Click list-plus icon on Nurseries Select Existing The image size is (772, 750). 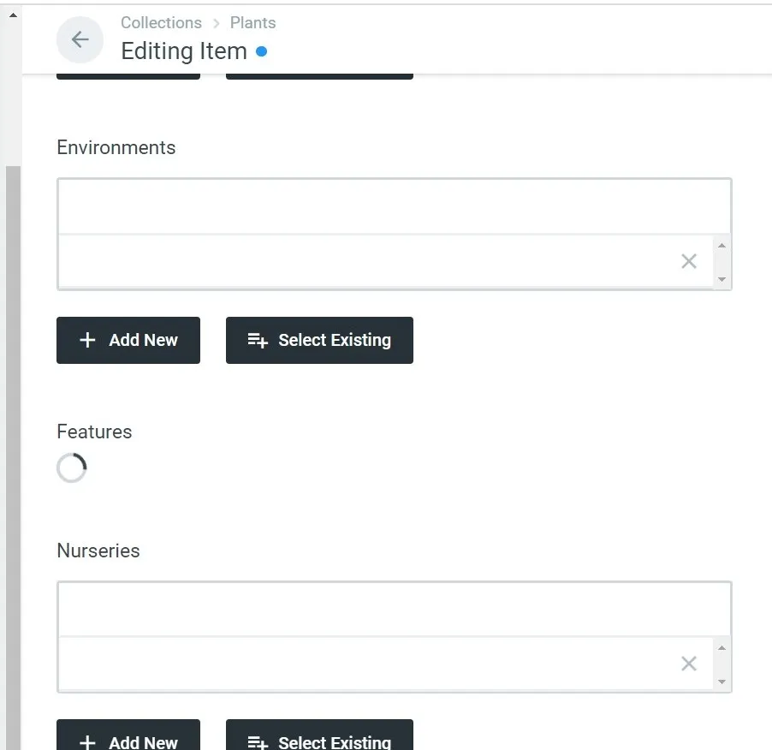tap(258, 741)
